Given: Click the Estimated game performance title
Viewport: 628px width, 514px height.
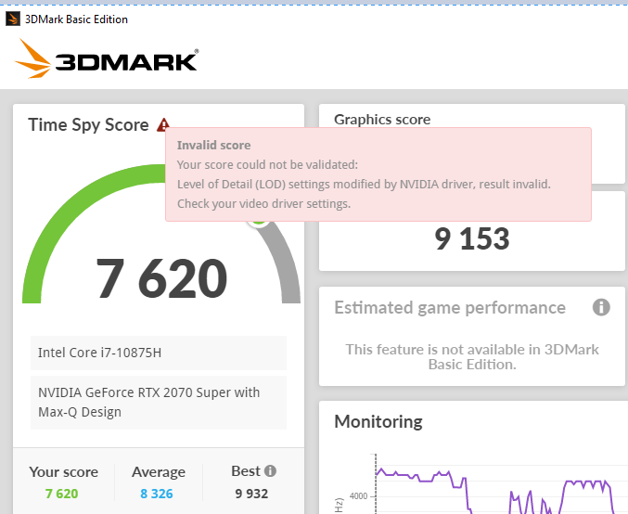Looking at the screenshot, I should pyautogui.click(x=450, y=308).
